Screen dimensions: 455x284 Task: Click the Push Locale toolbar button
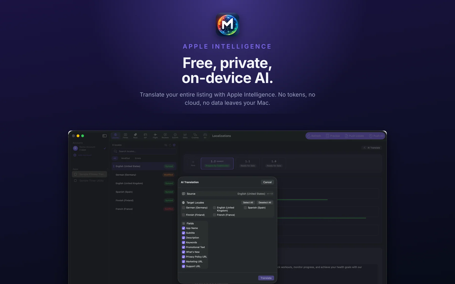[354, 136]
